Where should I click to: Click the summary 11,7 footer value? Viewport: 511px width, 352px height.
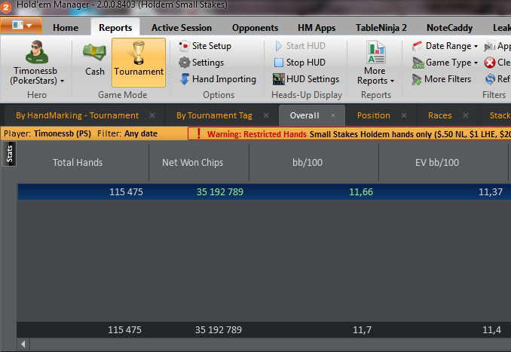pyautogui.click(x=362, y=330)
